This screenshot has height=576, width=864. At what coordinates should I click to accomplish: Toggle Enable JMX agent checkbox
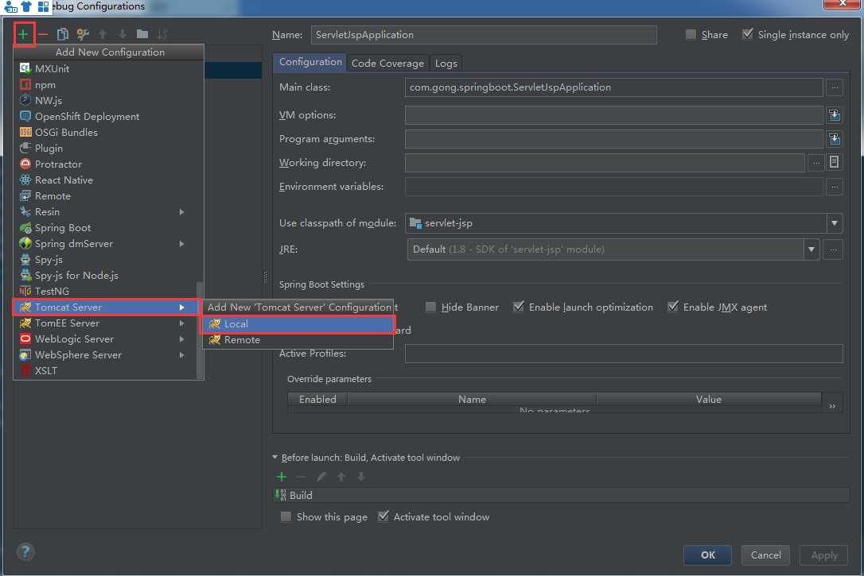coord(672,307)
